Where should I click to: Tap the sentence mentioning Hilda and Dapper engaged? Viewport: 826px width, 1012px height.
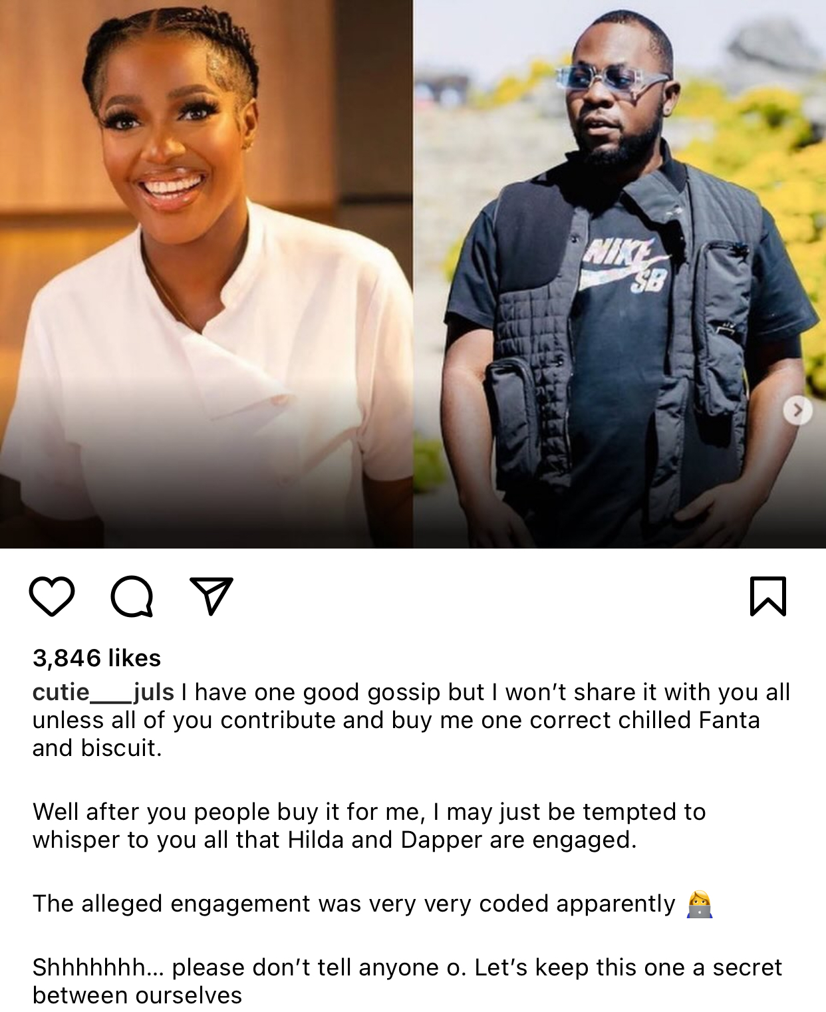pos(369,826)
